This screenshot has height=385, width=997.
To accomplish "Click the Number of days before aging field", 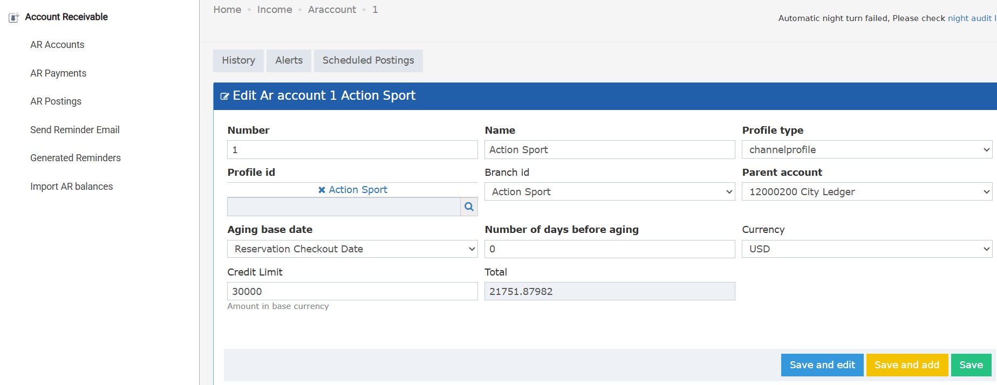I will point(610,249).
